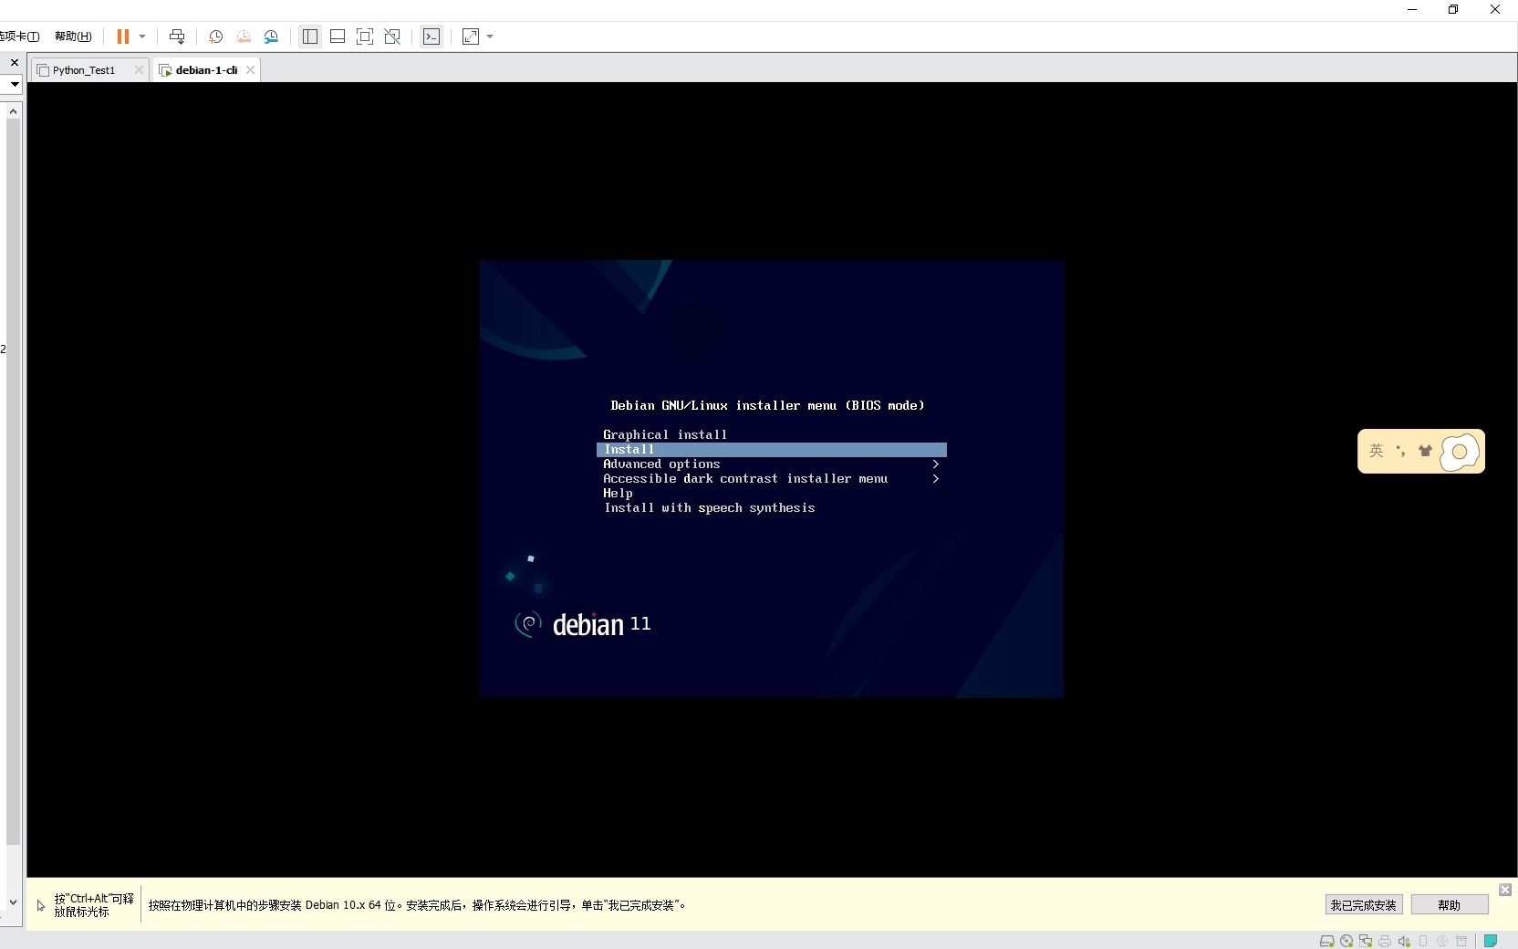The width and height of the screenshot is (1518, 949).
Task: Click the library panel scroll up arrow
Action: pyautogui.click(x=13, y=111)
